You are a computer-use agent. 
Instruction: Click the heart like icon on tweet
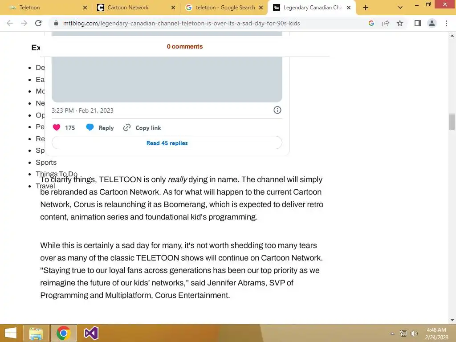[57, 127]
